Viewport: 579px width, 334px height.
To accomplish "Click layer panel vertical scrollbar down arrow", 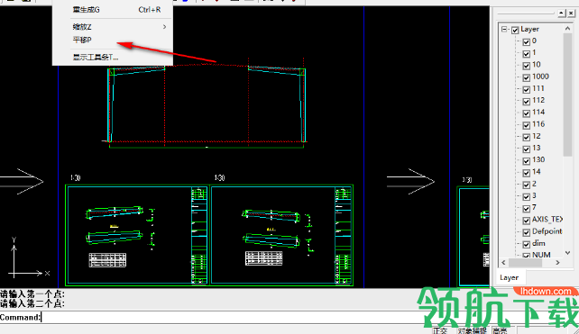I will pyautogui.click(x=567, y=253).
